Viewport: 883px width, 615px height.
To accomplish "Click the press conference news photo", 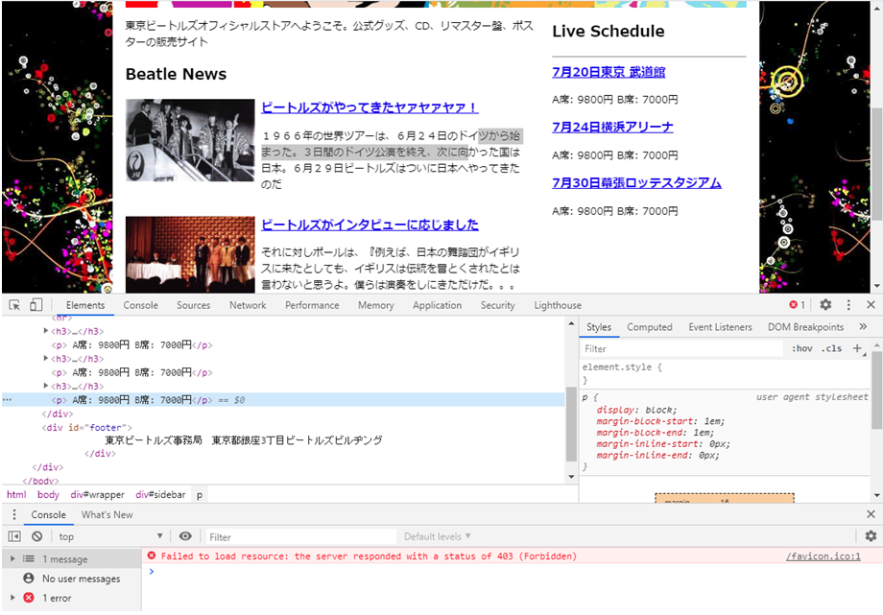I will [x=190, y=254].
